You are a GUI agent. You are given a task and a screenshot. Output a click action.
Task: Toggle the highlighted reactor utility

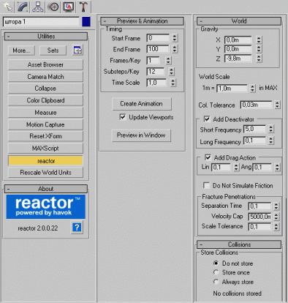[x=45, y=161]
